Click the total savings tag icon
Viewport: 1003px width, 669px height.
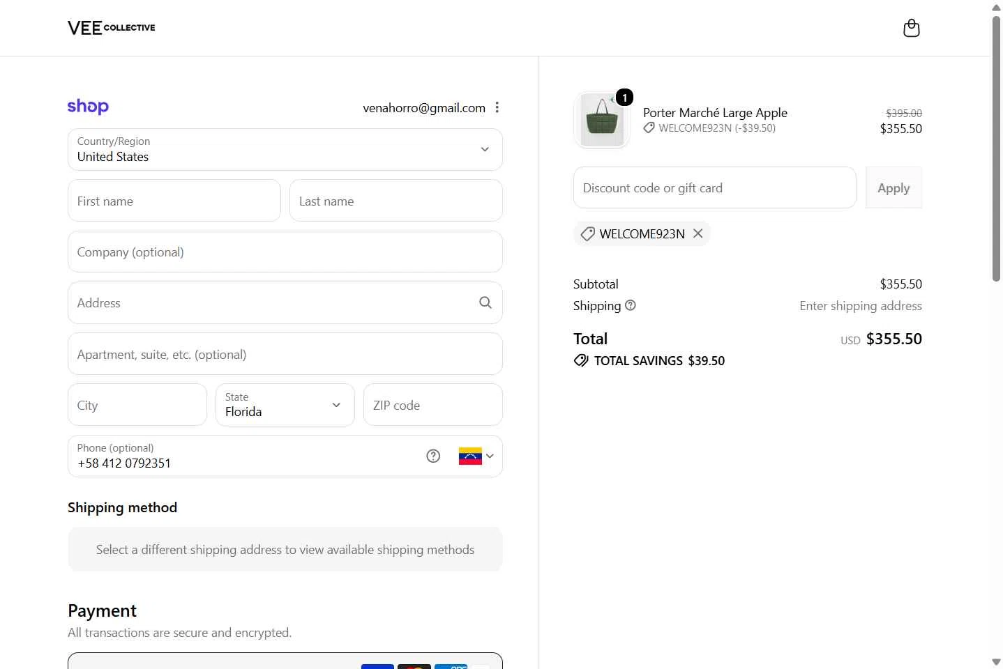581,360
